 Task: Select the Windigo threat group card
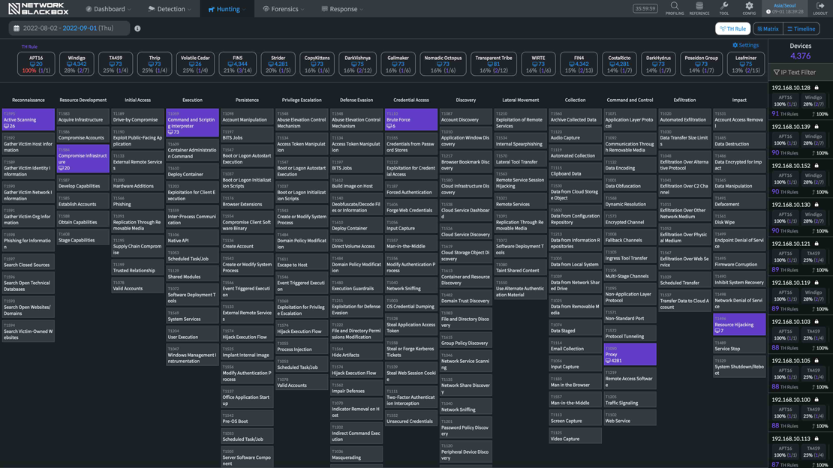point(77,64)
